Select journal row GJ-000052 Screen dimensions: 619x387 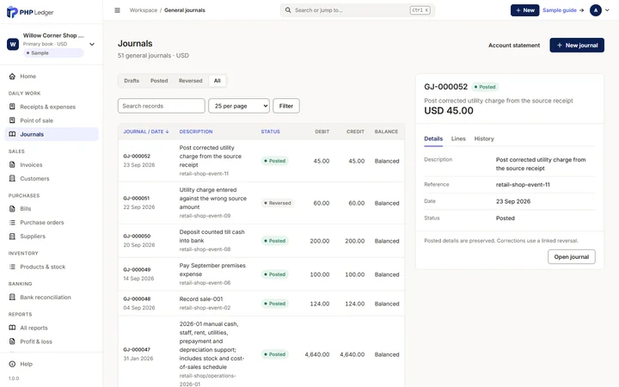[x=261, y=161]
